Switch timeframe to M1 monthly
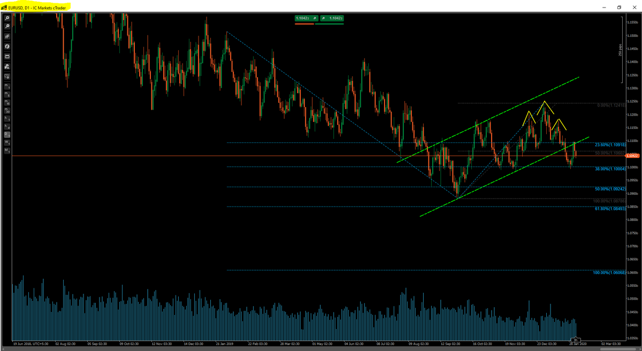 [x=7, y=151]
